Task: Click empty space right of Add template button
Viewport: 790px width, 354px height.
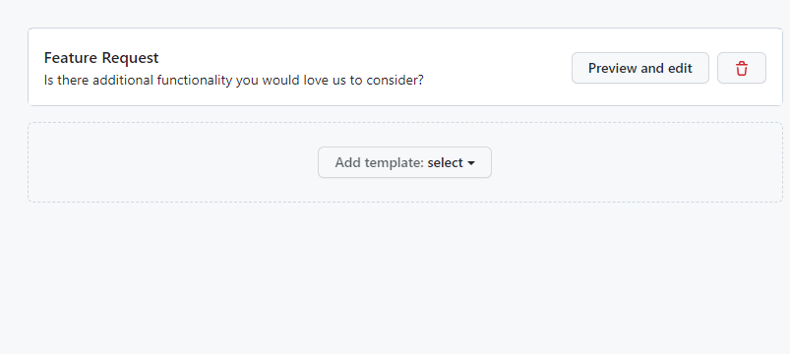Action: point(635,162)
